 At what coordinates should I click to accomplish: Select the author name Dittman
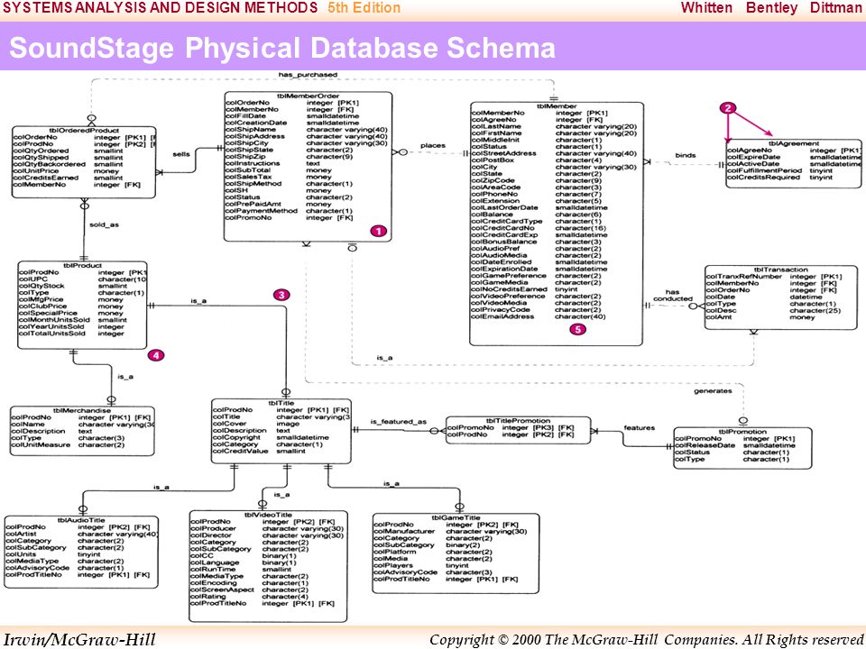click(x=835, y=8)
